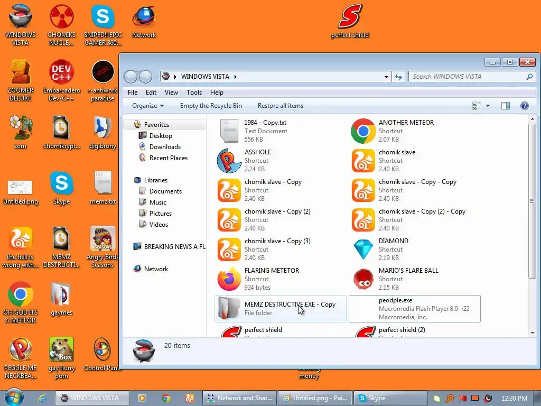Expand the WINDOWS VISTA breadcrumb arrow
The width and height of the screenshot is (541, 406).
pyautogui.click(x=235, y=77)
